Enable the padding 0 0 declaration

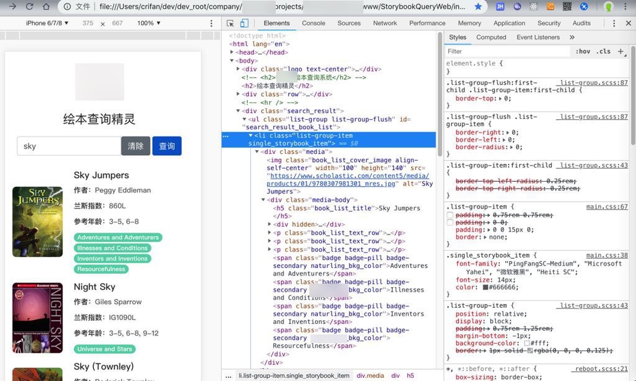tap(450, 223)
